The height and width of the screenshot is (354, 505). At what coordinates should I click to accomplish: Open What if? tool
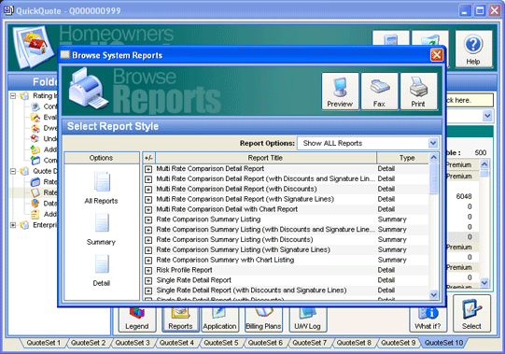[x=428, y=319]
